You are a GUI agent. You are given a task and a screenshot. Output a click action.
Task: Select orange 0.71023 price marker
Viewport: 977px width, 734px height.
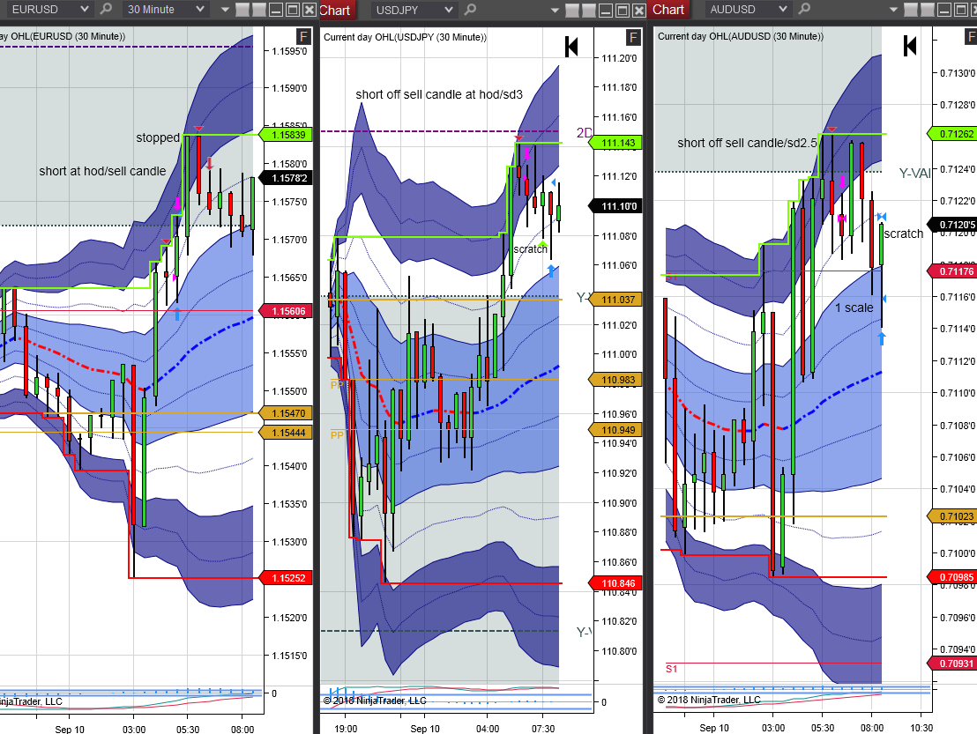pyautogui.click(x=952, y=516)
